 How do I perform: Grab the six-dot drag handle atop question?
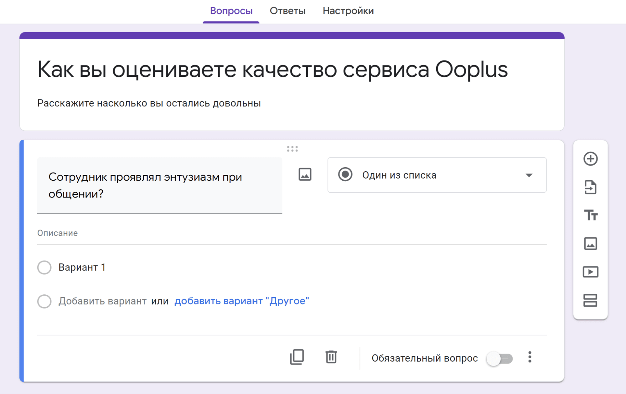pyautogui.click(x=292, y=149)
